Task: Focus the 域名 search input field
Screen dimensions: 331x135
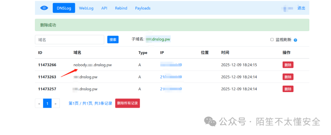Action: point(70,40)
